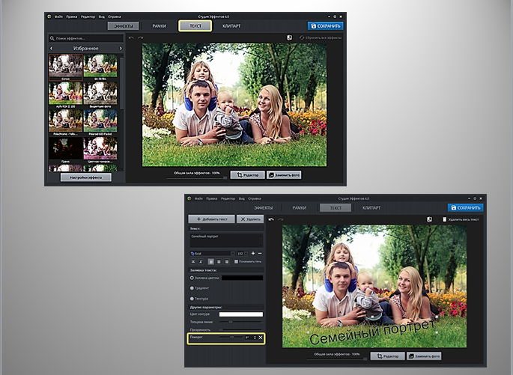
Task: Click the bold Ж text style icon
Action: [x=193, y=262]
